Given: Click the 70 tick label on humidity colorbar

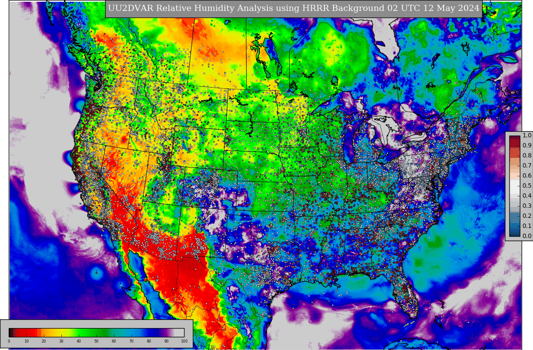Looking at the screenshot, I should pyautogui.click(x=131, y=341).
